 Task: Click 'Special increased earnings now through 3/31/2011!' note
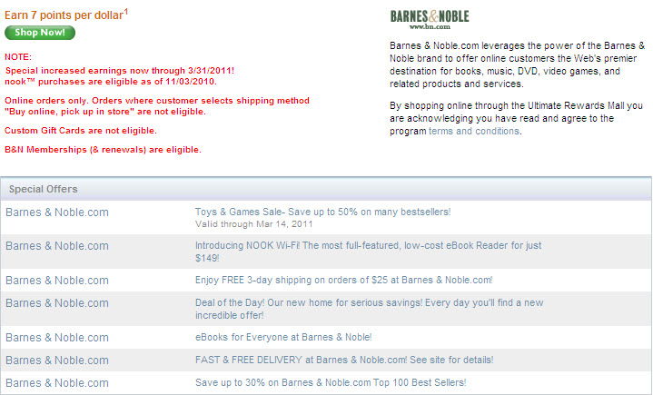(x=120, y=71)
